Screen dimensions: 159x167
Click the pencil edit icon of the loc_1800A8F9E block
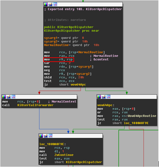point(46,136)
